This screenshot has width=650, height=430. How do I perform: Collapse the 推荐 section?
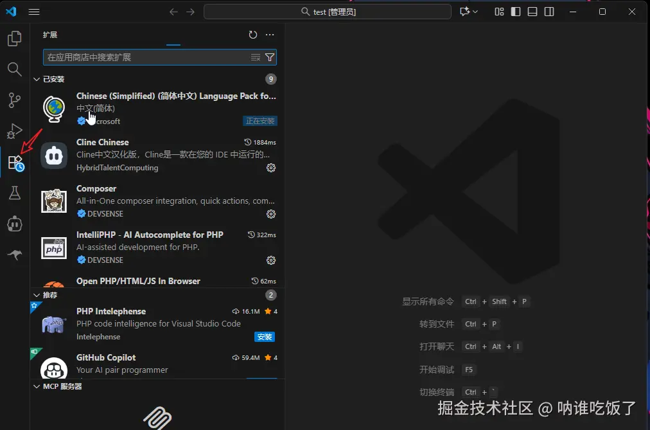[37, 295]
